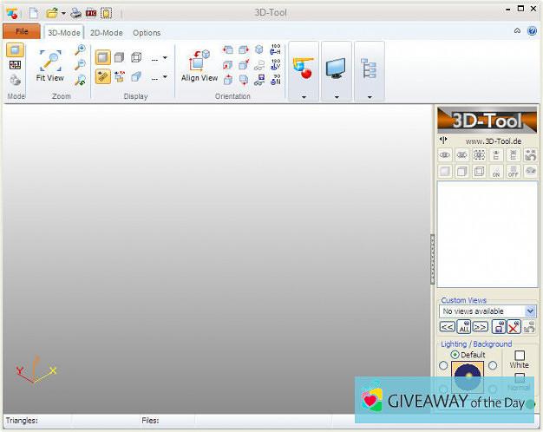Click the lighting preview swatch
The height and width of the screenshot is (432, 543).
468,375
